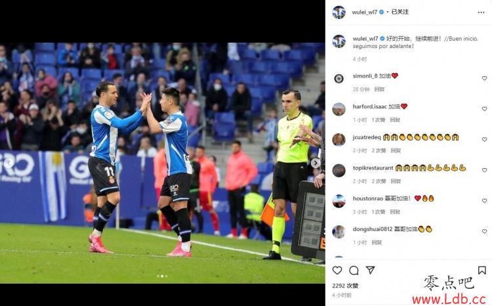Reply to simonli_8's comment
Image resolution: width=492 pixels, height=306 pixels.
point(379,89)
